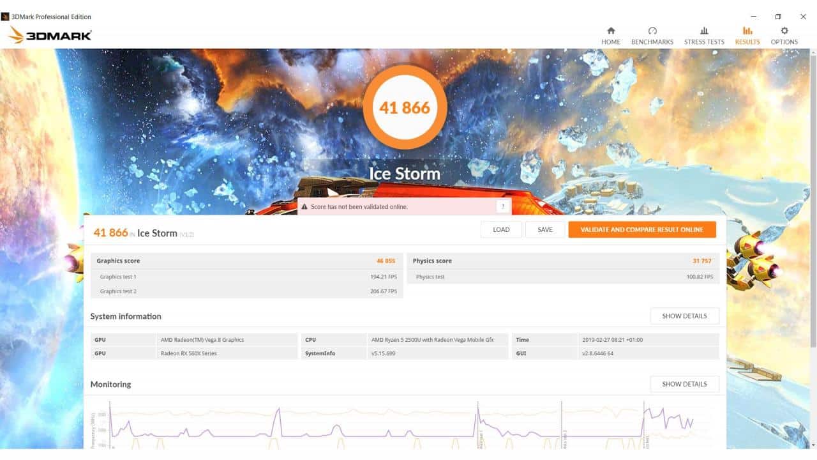Viewport: 817px width, 460px height.
Task: Click the purple line in the monitoring graph
Action: 191,436
